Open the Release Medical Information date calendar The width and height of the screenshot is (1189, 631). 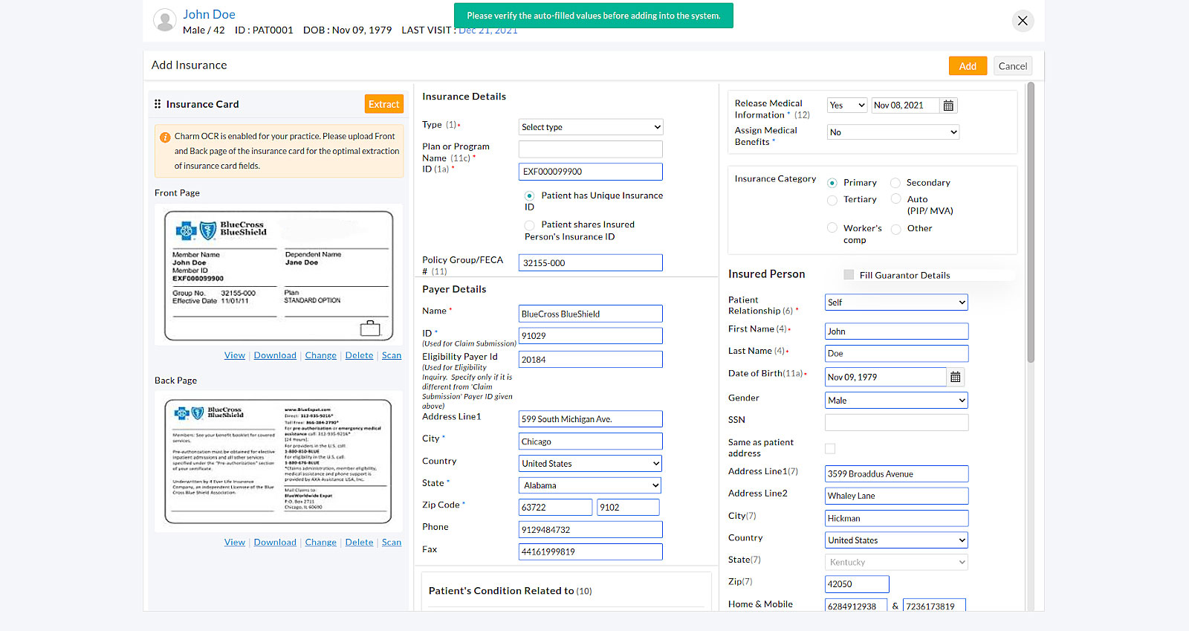948,106
